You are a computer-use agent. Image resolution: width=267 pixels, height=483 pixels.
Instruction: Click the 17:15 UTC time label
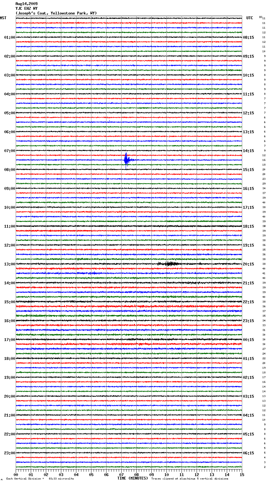[248, 207]
